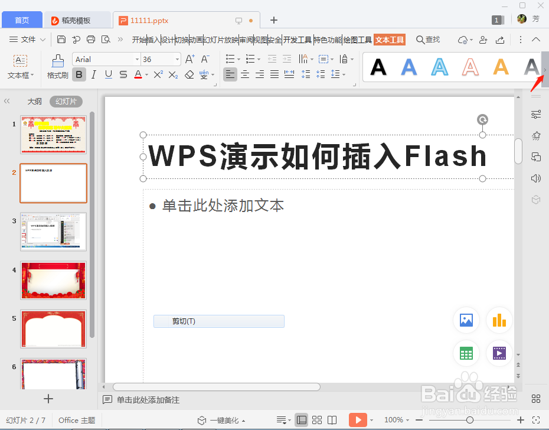The height and width of the screenshot is (430, 549).
Task: Toggle Bold formatting
Action: tap(79, 74)
